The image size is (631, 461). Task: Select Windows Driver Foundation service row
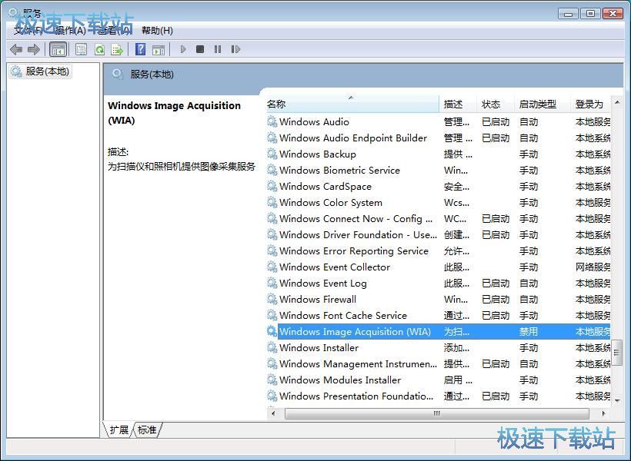point(439,234)
